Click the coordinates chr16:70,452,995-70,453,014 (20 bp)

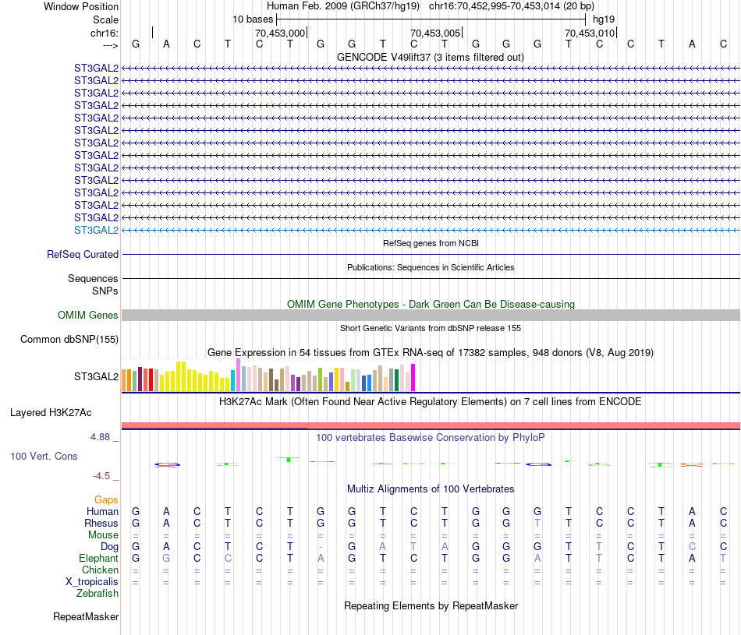512,6
